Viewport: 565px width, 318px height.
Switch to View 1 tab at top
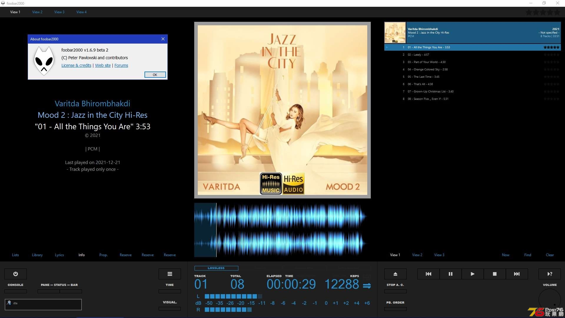(x=15, y=12)
